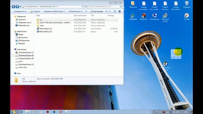Click the 47 267 КБ size cell
This screenshot has width=203, height=114.
tap(114, 28)
